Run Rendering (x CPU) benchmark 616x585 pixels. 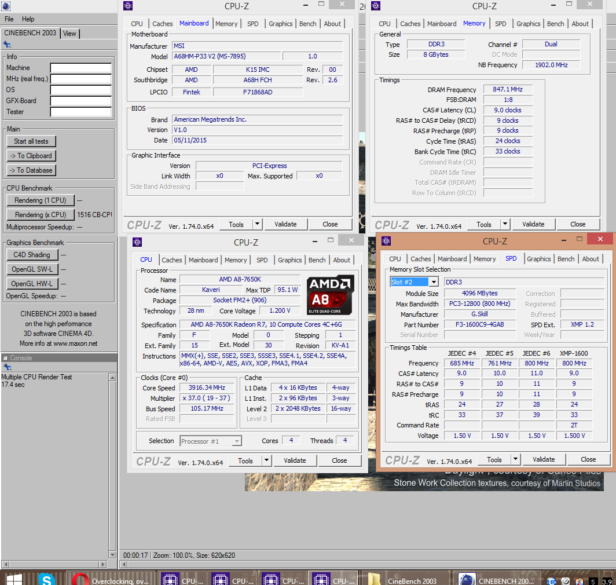41,215
